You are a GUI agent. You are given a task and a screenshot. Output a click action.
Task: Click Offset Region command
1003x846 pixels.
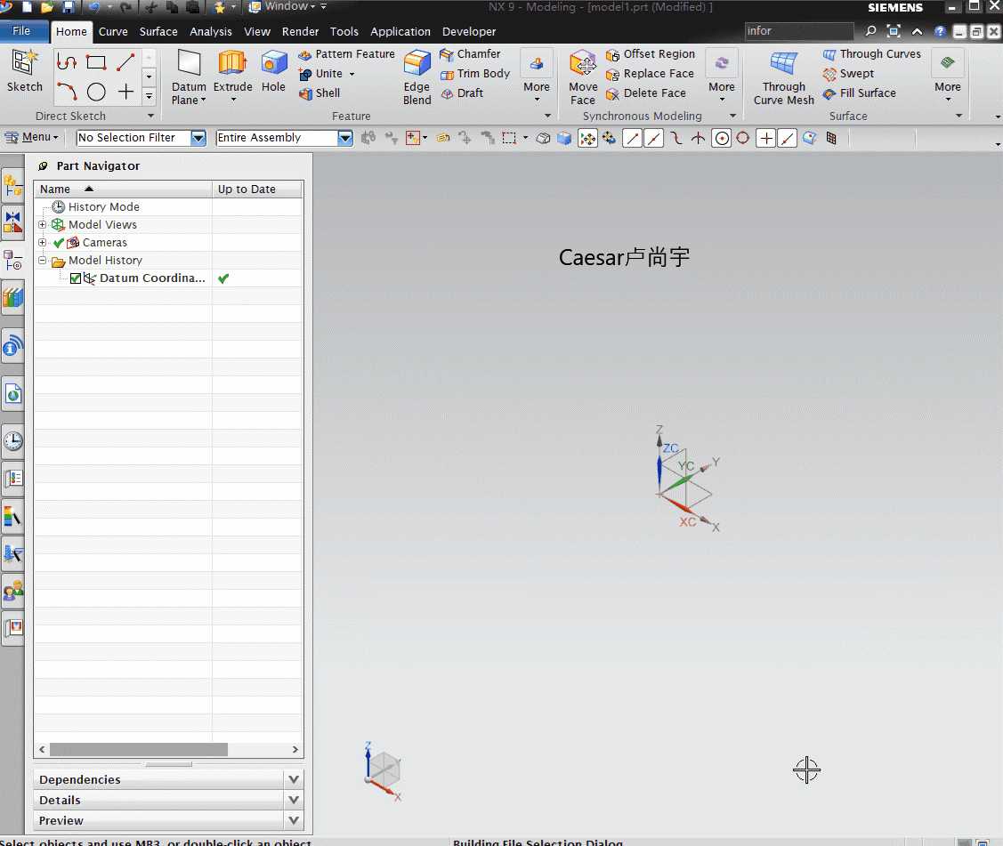click(x=651, y=54)
